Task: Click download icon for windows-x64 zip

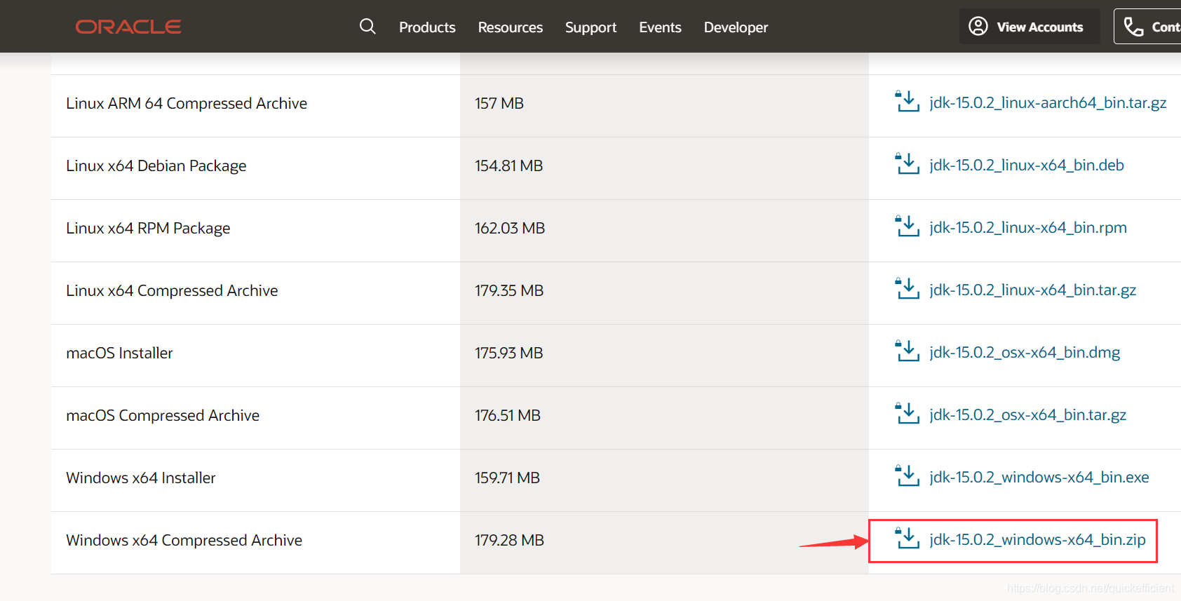Action: click(x=907, y=538)
